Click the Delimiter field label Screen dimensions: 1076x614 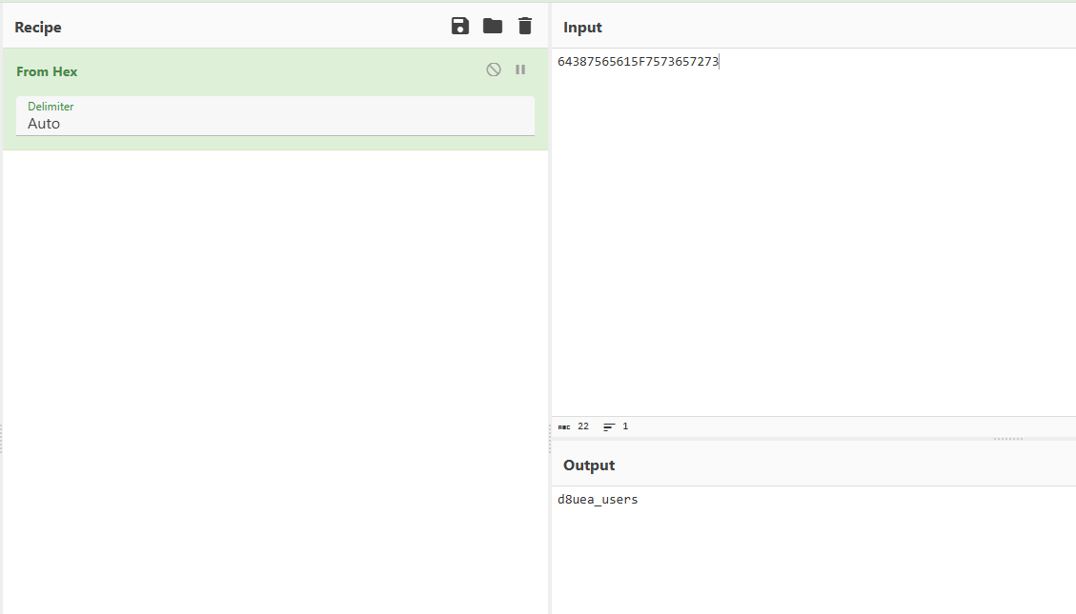click(51, 107)
